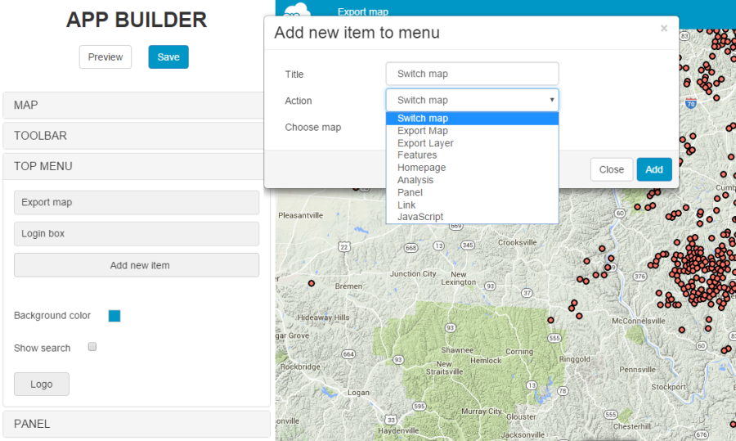
Task: Click Logan label on map
Action: tap(358, 393)
